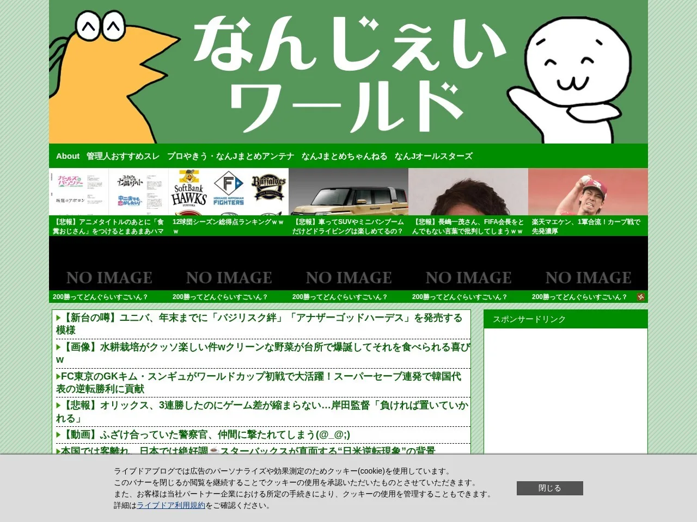Screen dimensions: 697x522
Task: Click arrow icon before 【新台の噂】 headline
Action: pos(59,318)
